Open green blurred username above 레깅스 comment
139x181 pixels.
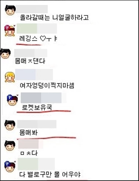coord(37,28)
